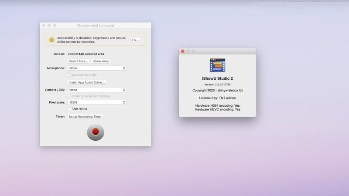
Task: Toggle the Application audio checkbox
Action: (x=69, y=75)
